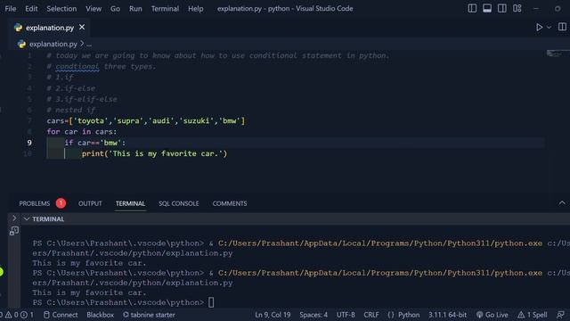Click breadcrumb ellipsis symbol item
The image size is (570, 321).
pyautogui.click(x=89, y=45)
